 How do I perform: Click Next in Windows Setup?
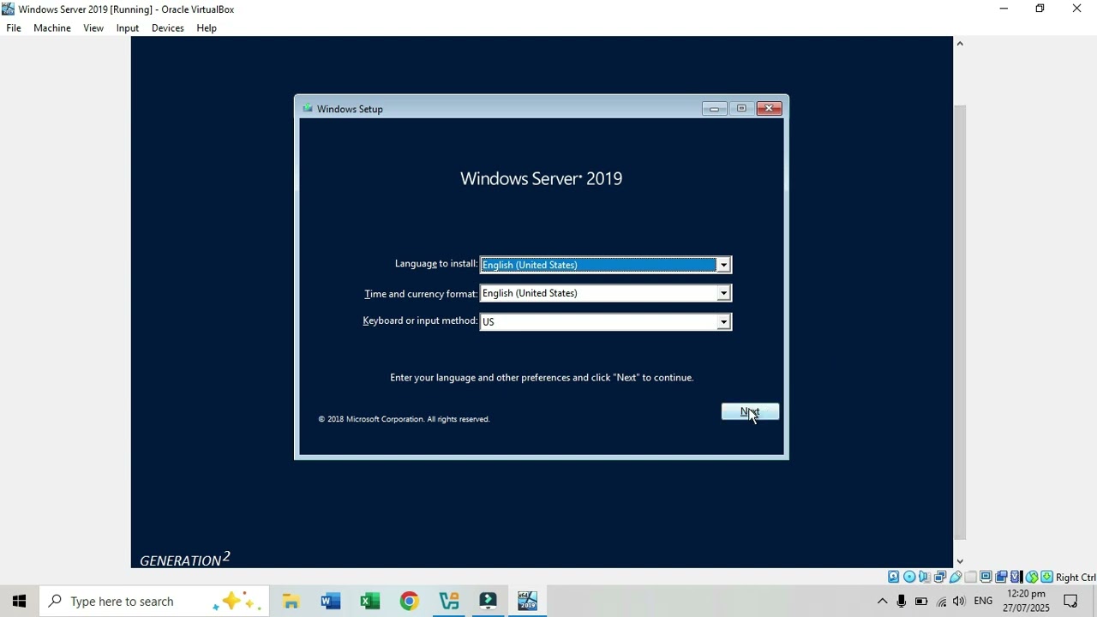click(x=750, y=412)
